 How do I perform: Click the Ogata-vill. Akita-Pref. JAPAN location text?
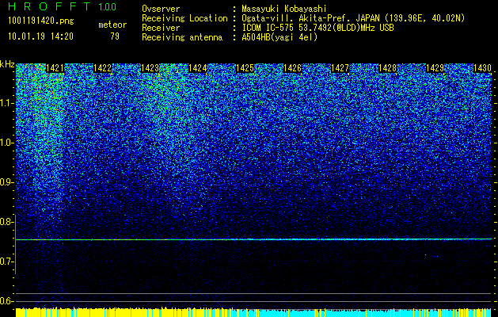coord(353,18)
